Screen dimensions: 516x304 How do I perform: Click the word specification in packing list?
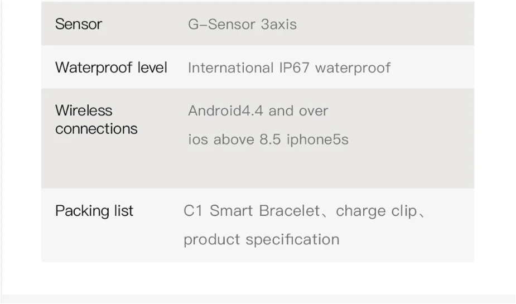(292, 239)
